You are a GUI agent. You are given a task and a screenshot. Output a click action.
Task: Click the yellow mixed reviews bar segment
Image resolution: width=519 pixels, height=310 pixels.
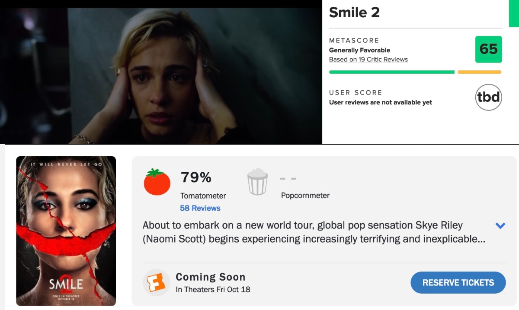[479, 72]
